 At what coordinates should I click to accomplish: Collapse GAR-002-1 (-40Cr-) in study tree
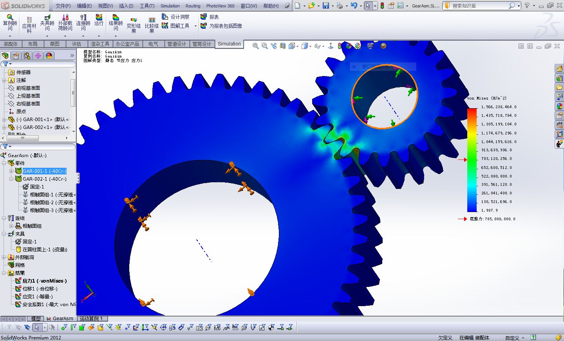(x=11, y=179)
